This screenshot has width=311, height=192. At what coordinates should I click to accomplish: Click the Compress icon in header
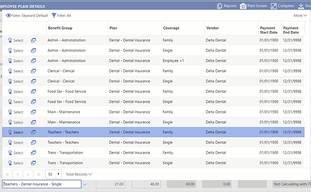(274, 6)
